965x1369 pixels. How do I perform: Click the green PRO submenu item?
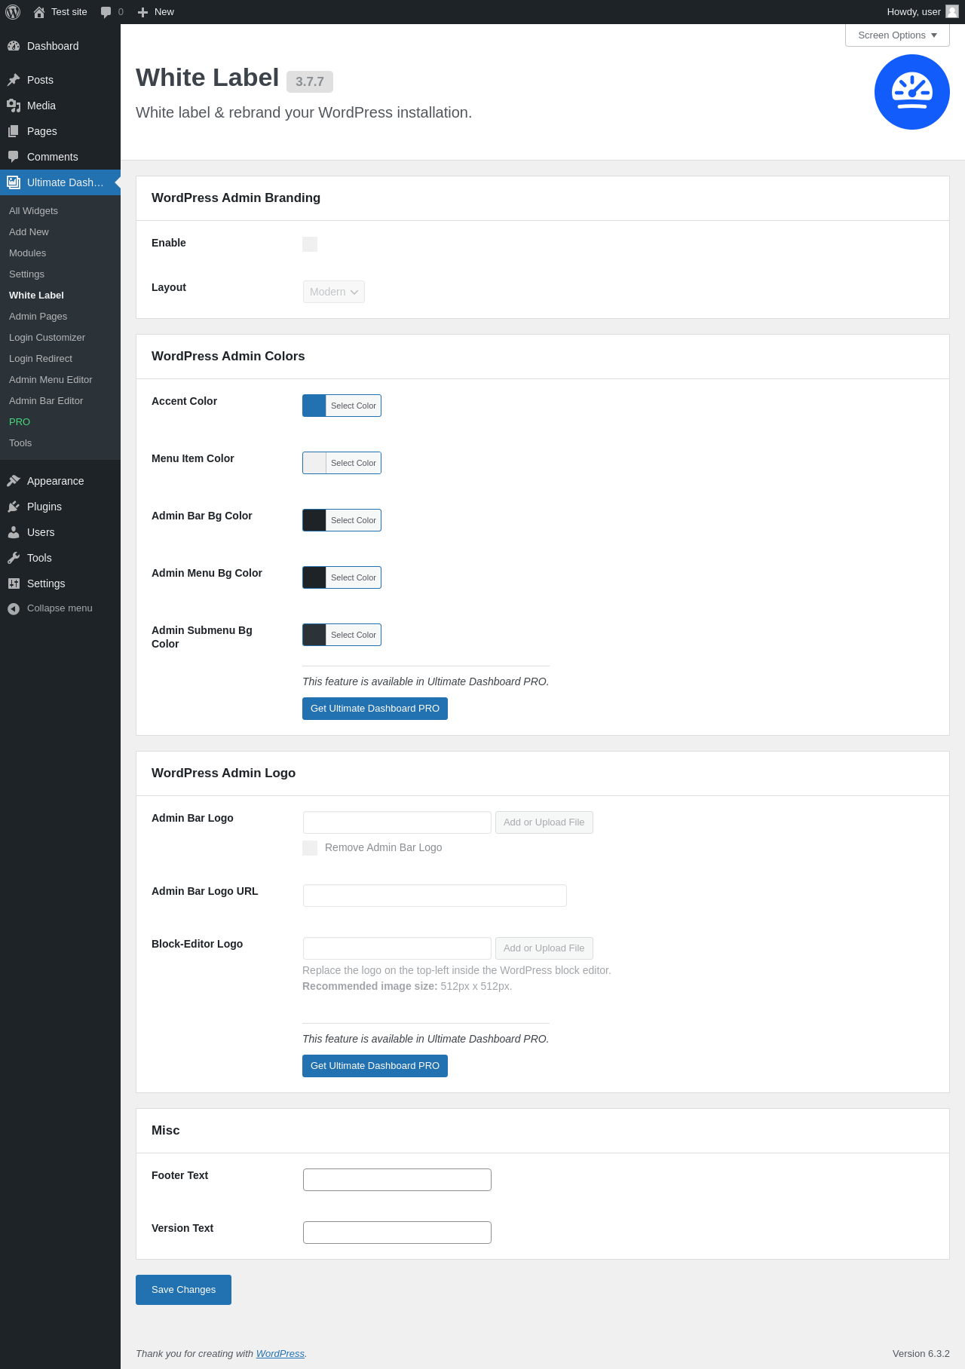(20, 422)
